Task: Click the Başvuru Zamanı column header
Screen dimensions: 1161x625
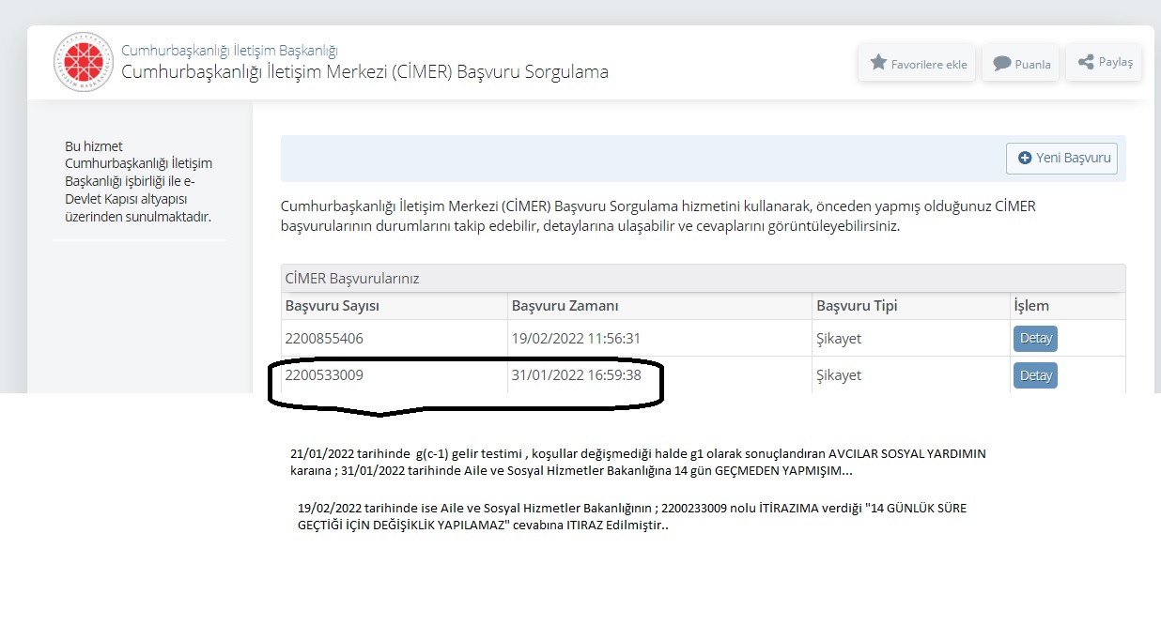Action: coord(565,306)
